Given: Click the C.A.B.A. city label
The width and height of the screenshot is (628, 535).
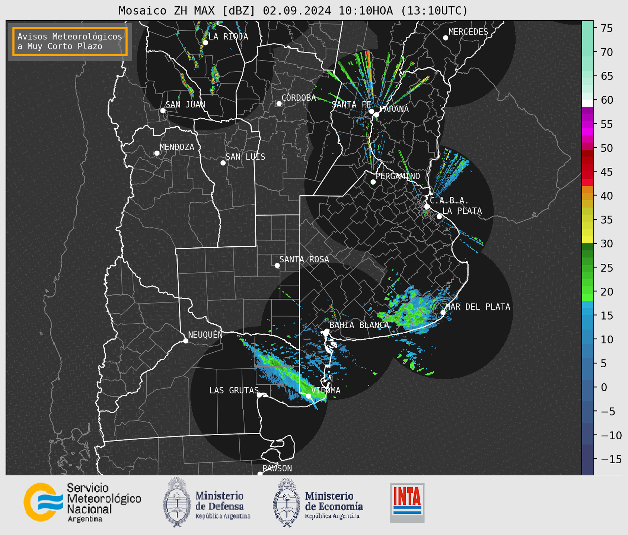Looking at the screenshot, I should coord(449,201).
